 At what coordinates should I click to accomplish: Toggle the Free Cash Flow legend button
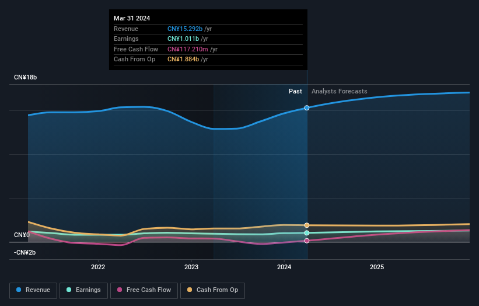coord(144,290)
